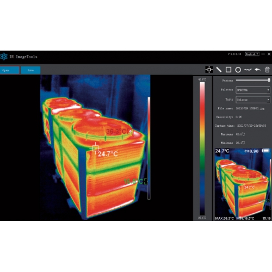Click the Fusion slider handle
The image size is (272, 272).
269,80
